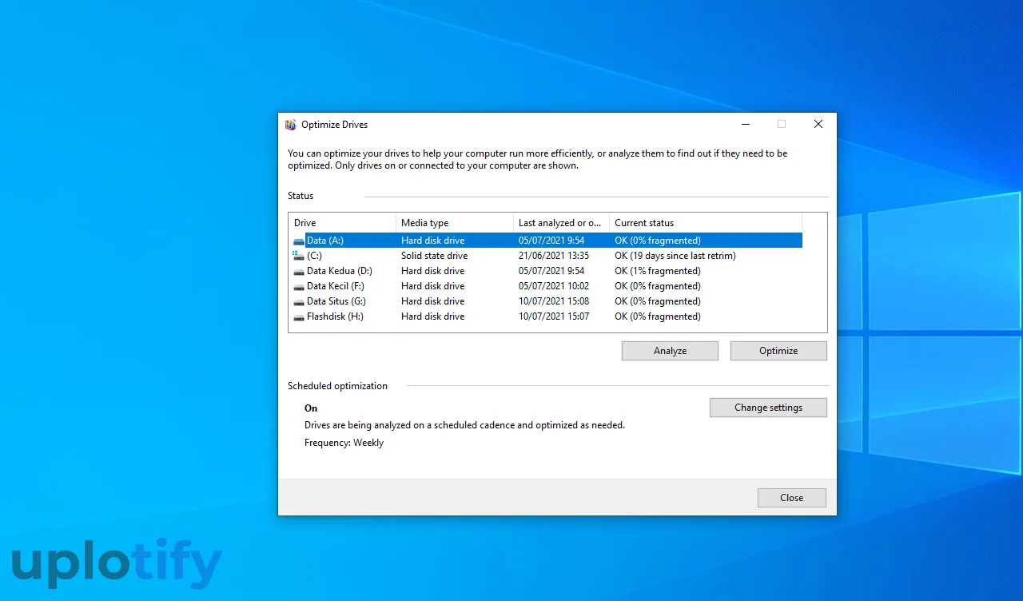Click the Data Situs (G:) drive icon
The width and height of the screenshot is (1023, 601).
(299, 301)
